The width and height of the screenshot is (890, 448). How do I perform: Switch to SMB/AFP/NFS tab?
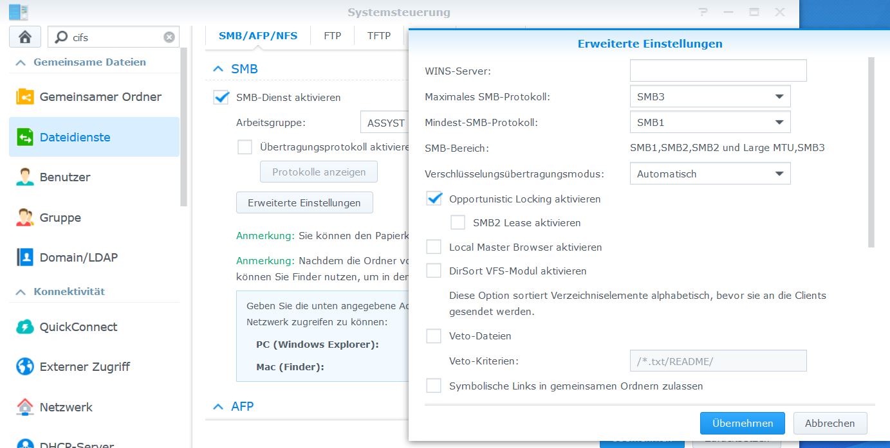pos(258,36)
